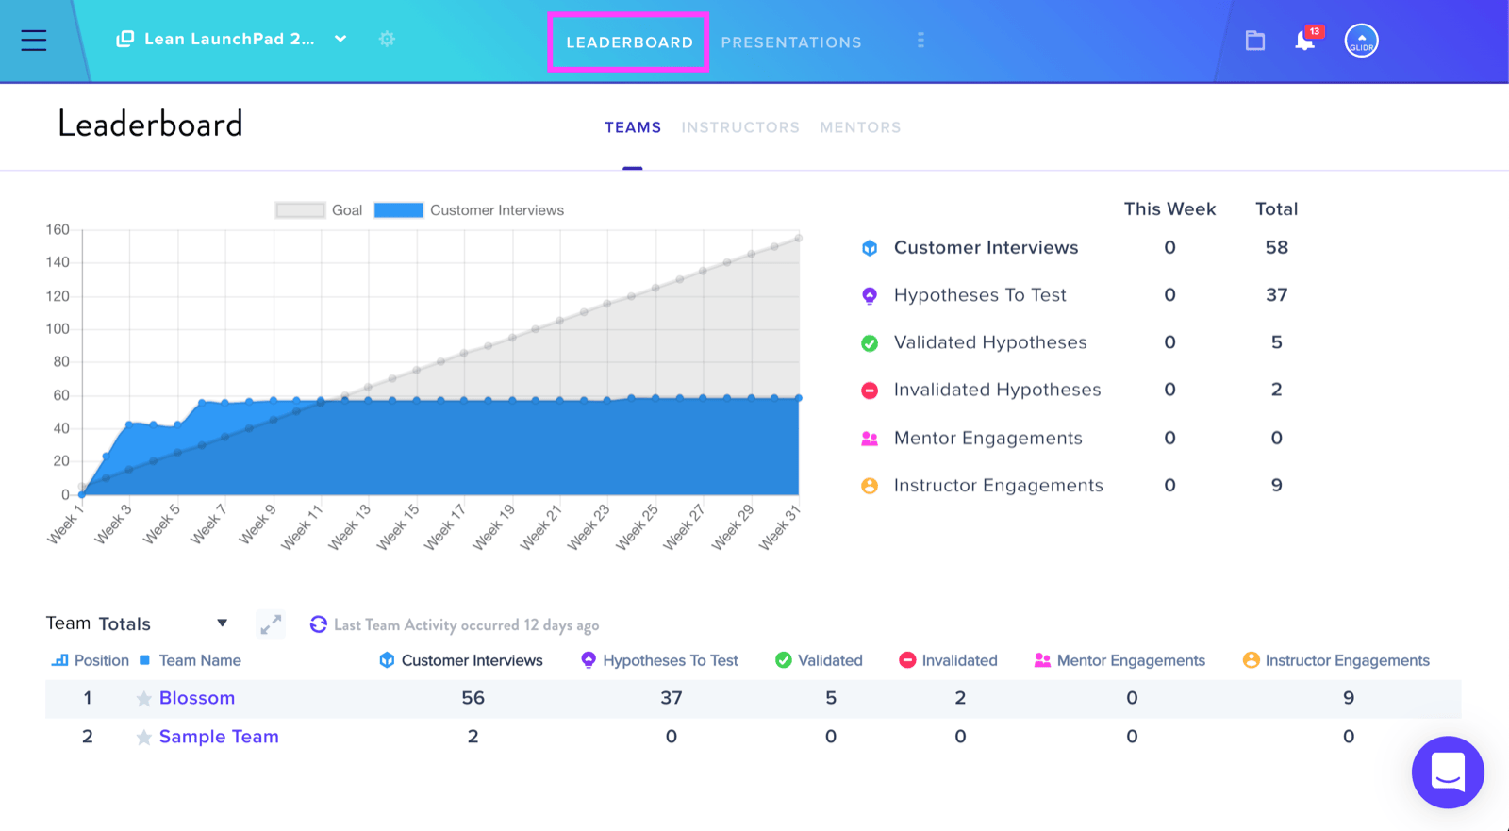This screenshot has height=831, width=1509.
Task: Open the files folder icon
Action: click(x=1254, y=41)
